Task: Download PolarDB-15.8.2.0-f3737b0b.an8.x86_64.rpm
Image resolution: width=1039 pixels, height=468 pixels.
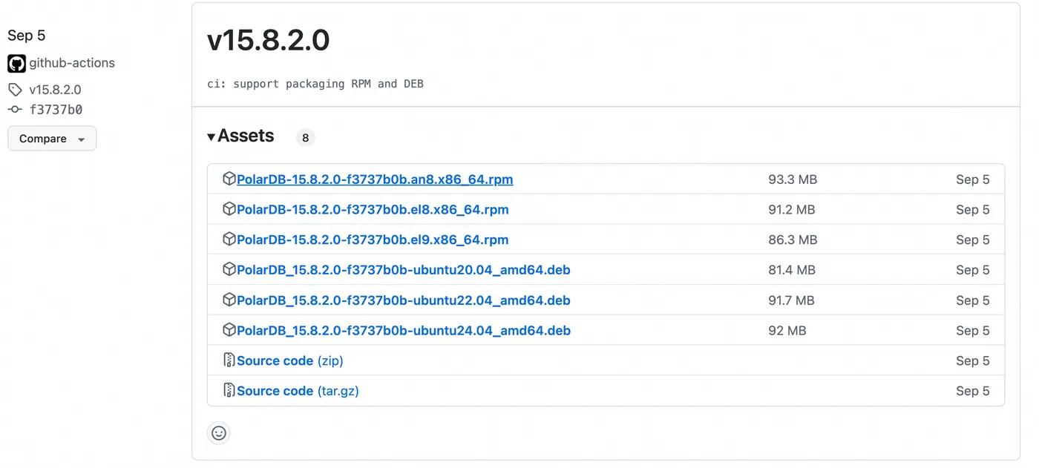Action: 375,179
